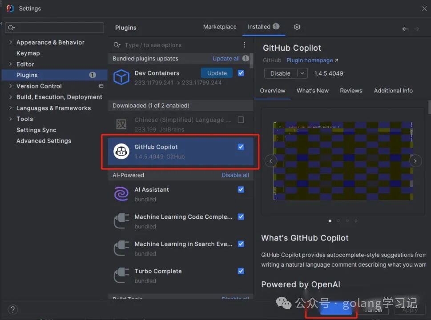Click the Update all count badge
431x320 pixels.
pyautogui.click(x=246, y=58)
